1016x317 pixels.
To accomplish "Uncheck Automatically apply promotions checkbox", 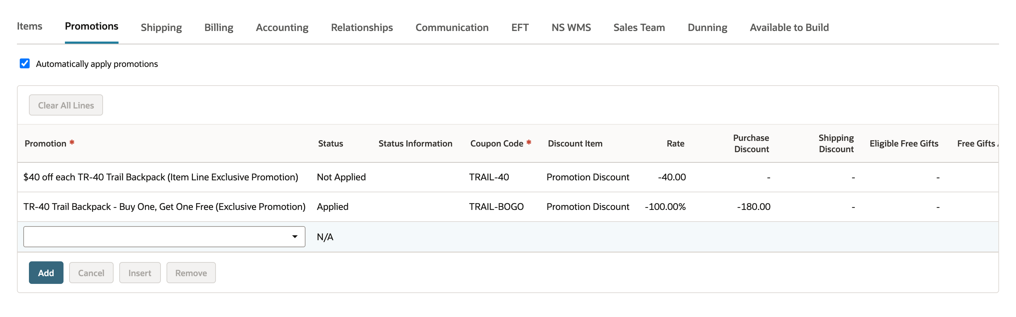I will (x=24, y=63).
